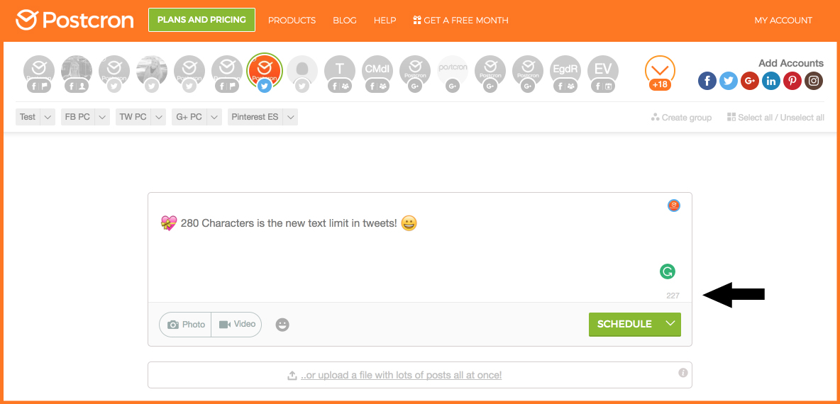Add a LinkedIn account
This screenshot has height=404, width=840.
pyautogui.click(x=771, y=82)
